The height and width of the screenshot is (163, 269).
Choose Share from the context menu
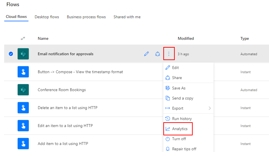tap(188, 78)
